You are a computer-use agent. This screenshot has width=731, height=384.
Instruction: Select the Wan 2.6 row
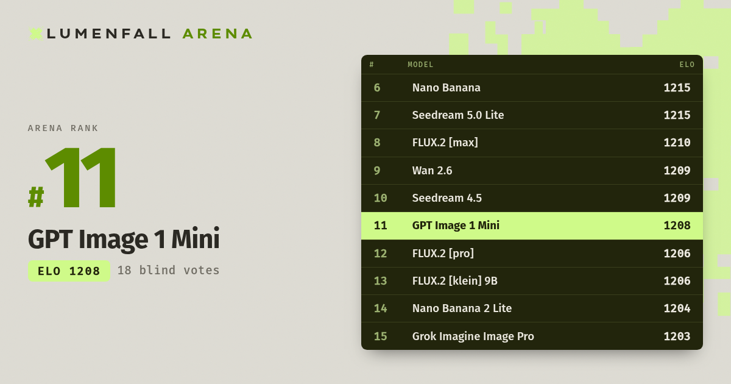[532, 171]
